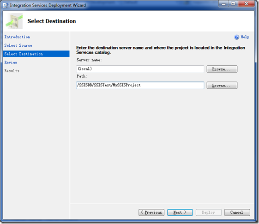Click the Path text field

tap(140, 85)
